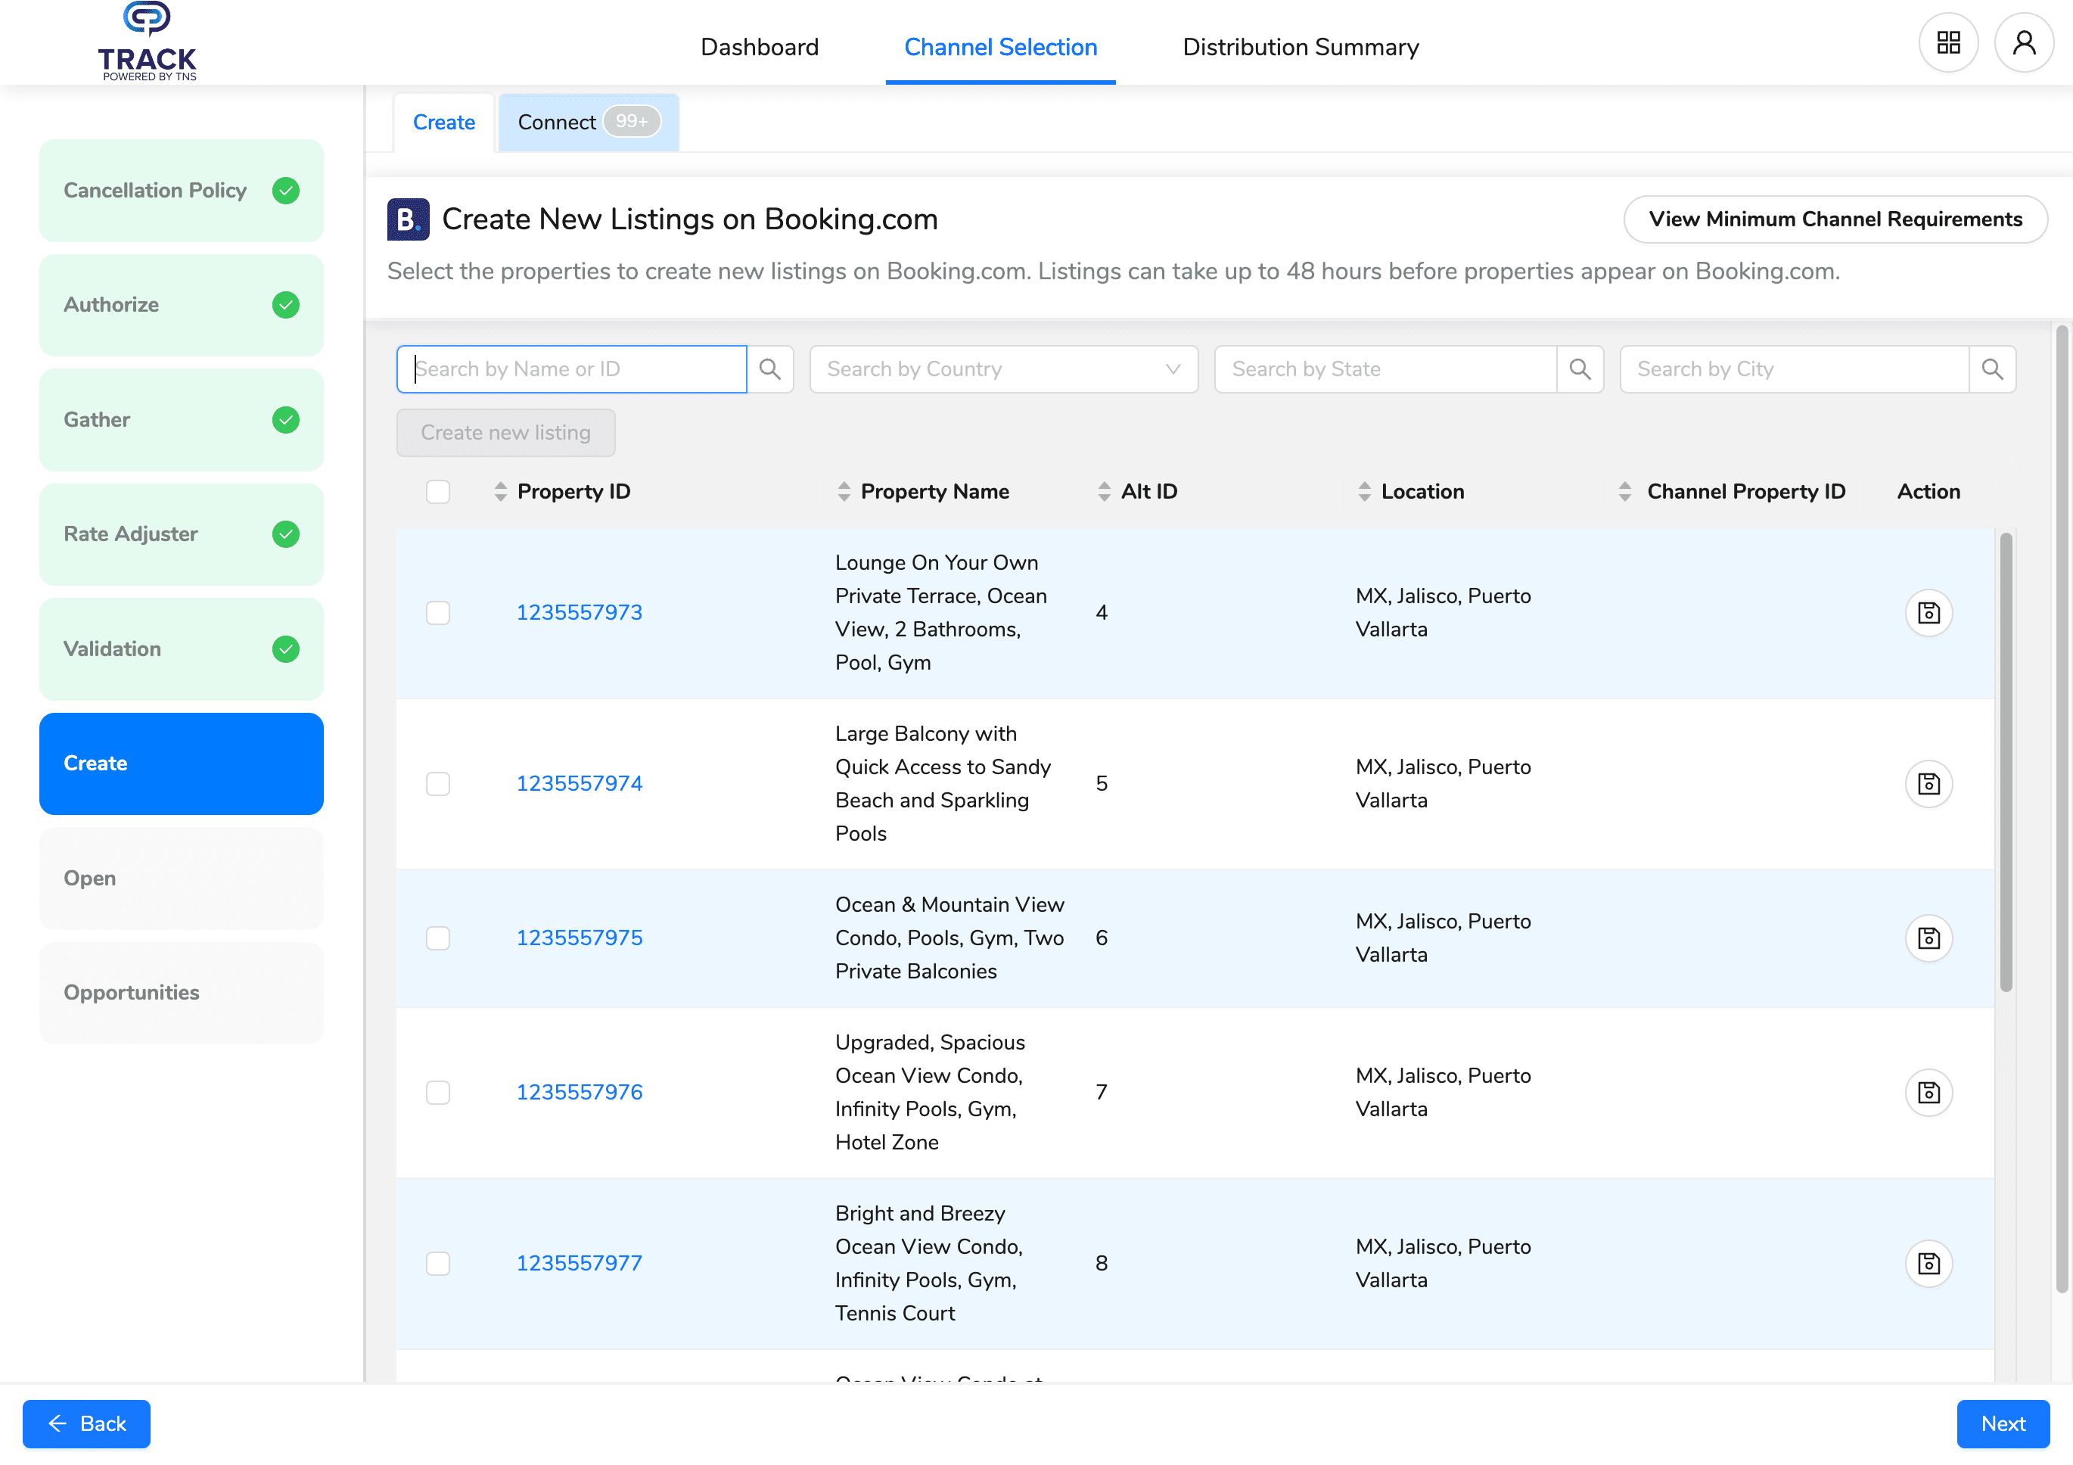Screen dimensions: 2073x1465
Task: Open the Gather step
Action: tap(182, 420)
